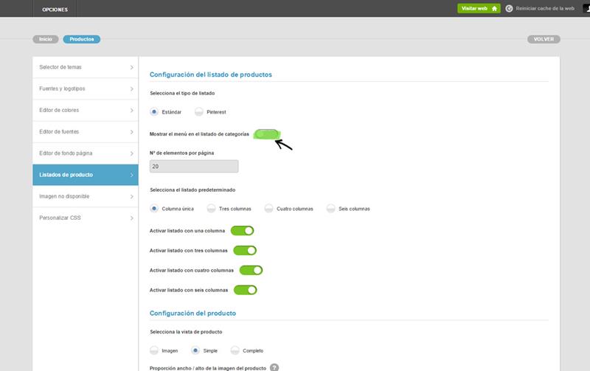Toggle Activar listado con tres columnas switch
Viewport: 590px width, 371px height.
[245, 251]
